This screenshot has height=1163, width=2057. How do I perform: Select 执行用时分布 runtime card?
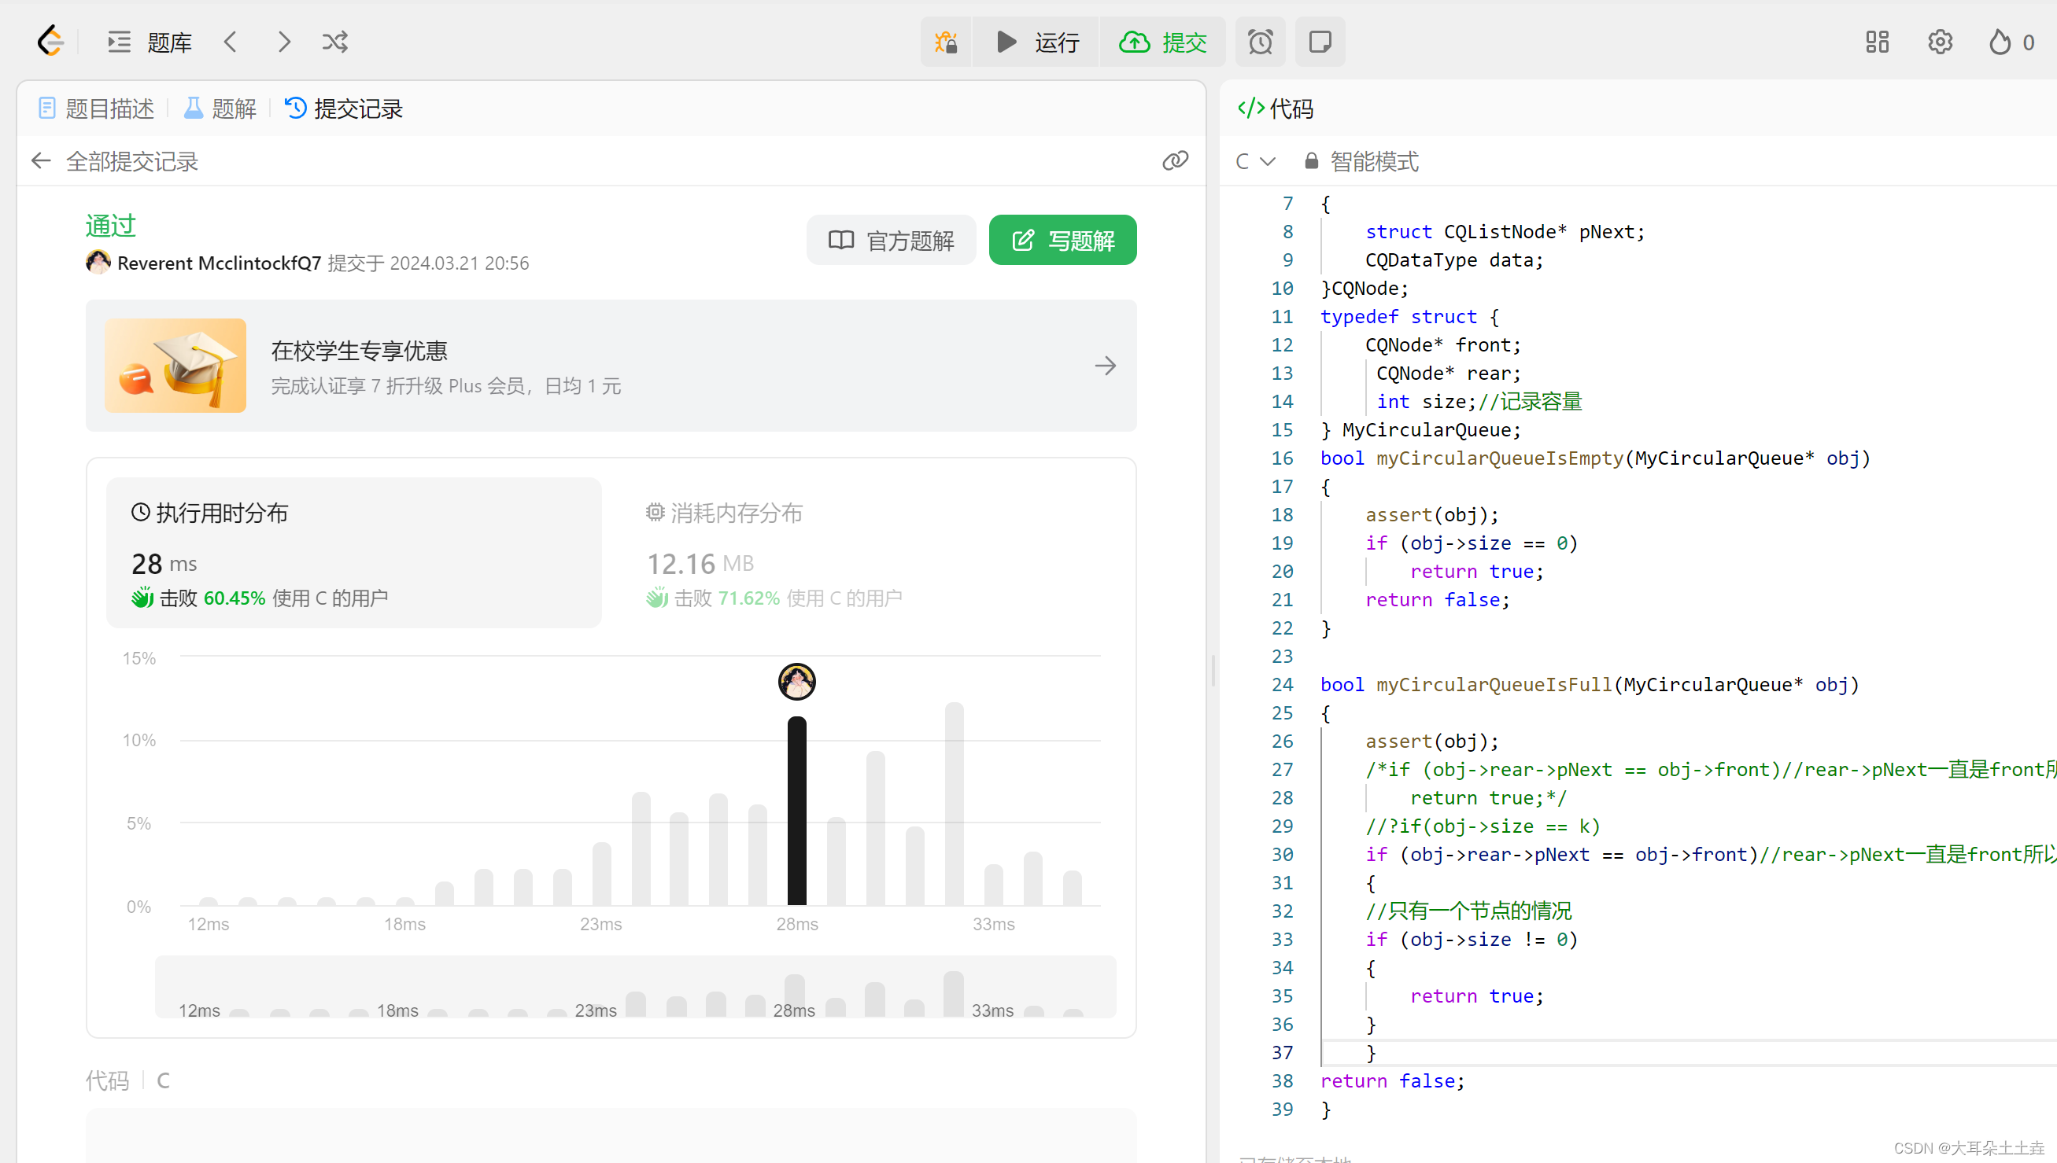(354, 553)
